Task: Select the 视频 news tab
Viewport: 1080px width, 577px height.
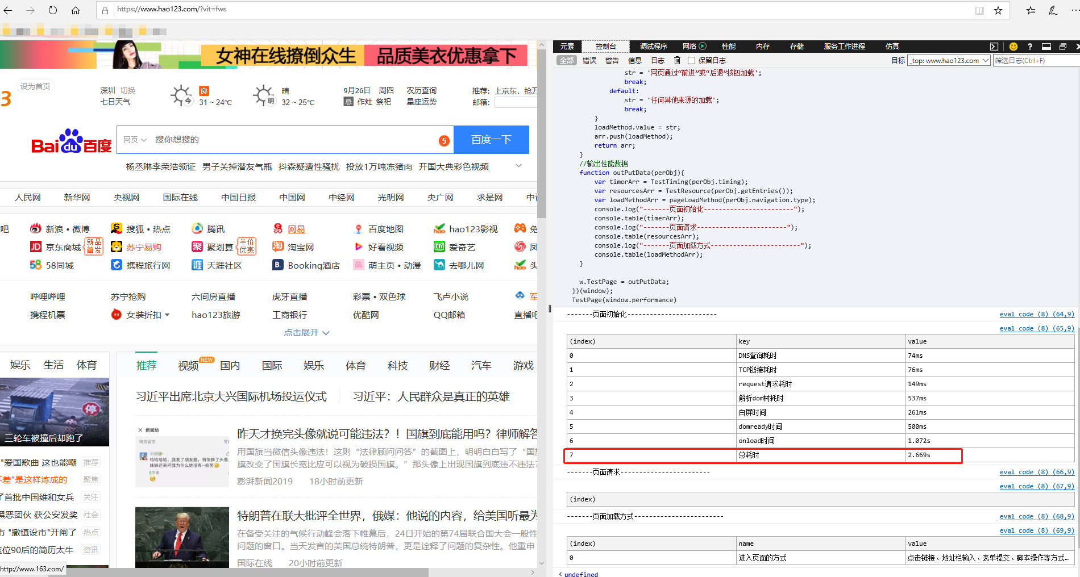Action: [188, 365]
